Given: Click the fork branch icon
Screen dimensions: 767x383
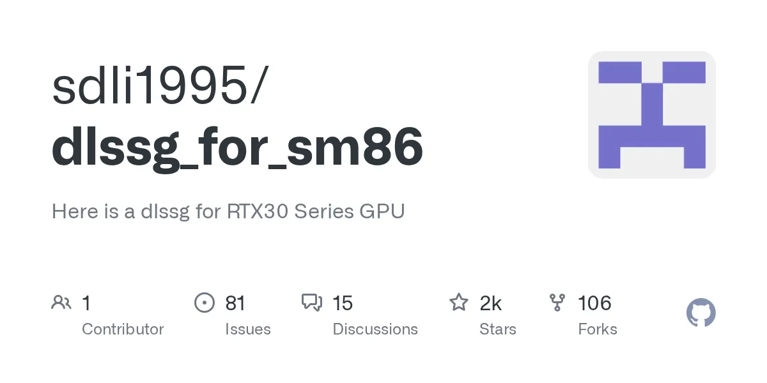Looking at the screenshot, I should coord(557,303).
